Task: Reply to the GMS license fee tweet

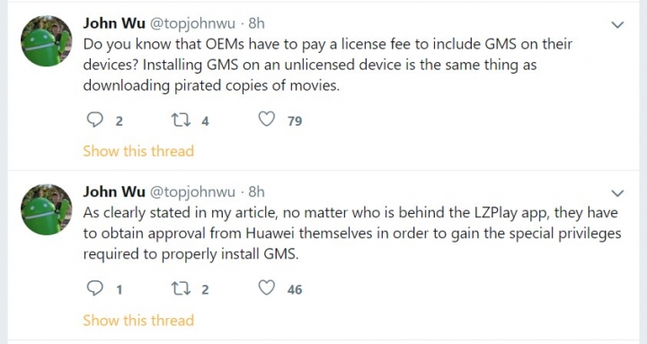Action: click(95, 120)
